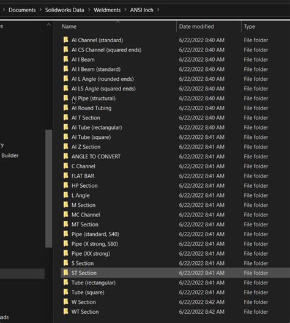Select folder icon for Al L Angle (rounded ends)
Viewport: 290px width, 323px height.
point(65,78)
